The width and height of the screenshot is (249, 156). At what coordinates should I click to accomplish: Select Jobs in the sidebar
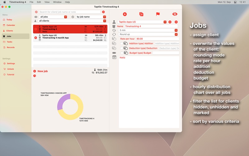16,36
